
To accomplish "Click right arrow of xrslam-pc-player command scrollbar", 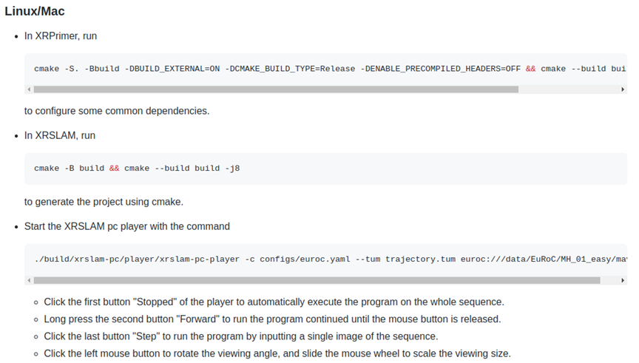I will [623, 281].
